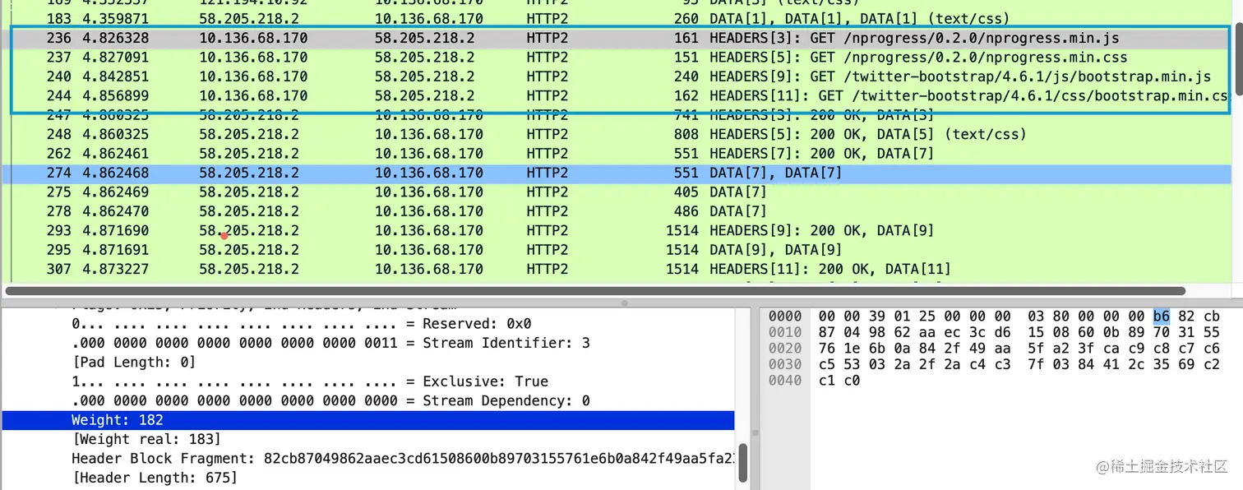1243x490 pixels.
Task: Select the Exclusive: True field
Action: [x=368, y=381]
